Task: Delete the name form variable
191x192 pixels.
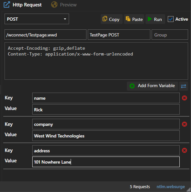Action: pos(185,98)
